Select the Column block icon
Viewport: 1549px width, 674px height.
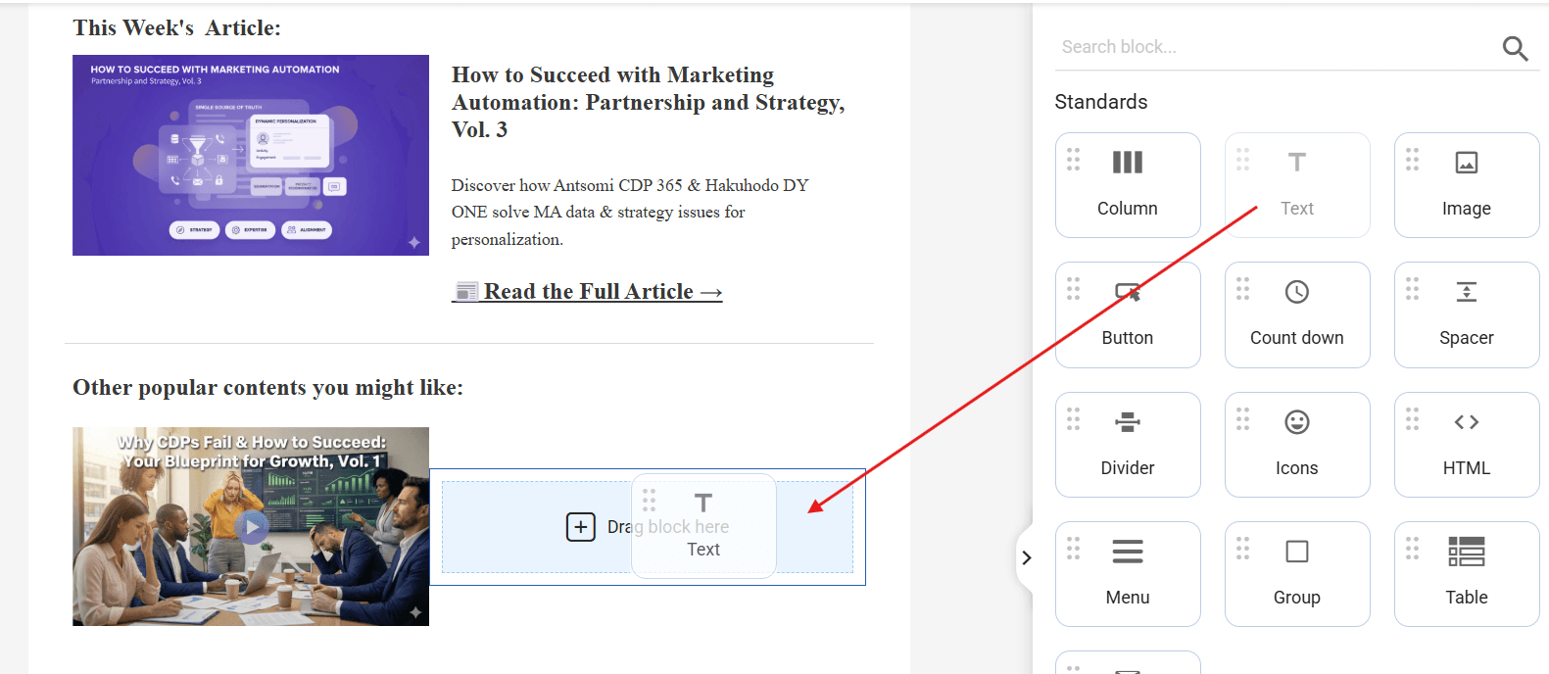click(x=1127, y=163)
